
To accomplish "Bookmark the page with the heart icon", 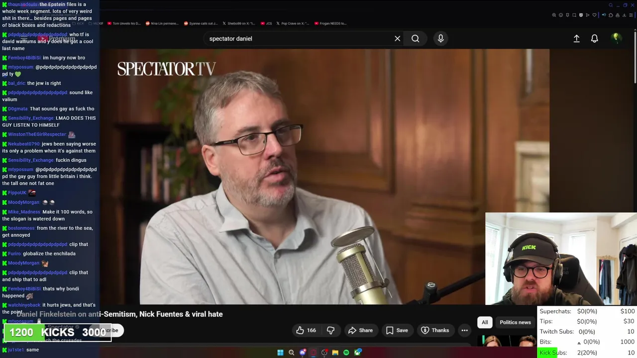I will point(594,15).
